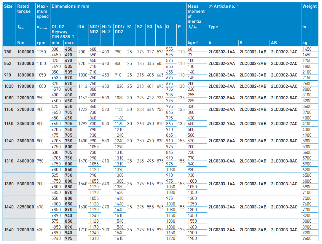
Task: Open article link 2LC0303-0AC
Action: coord(284,161)
